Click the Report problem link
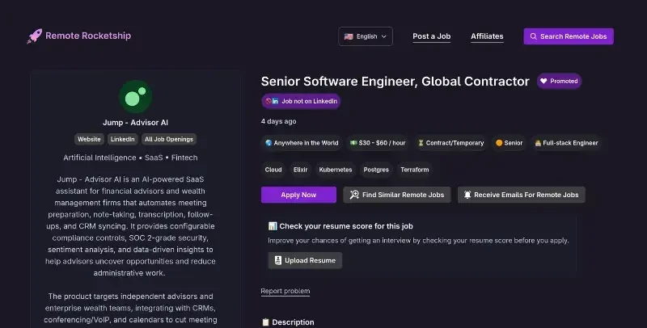 coord(285,291)
